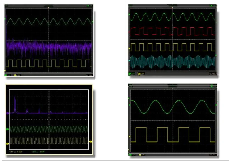
Task: Click the trigger position marker atop the large sine capture
Action: click(x=173, y=89)
